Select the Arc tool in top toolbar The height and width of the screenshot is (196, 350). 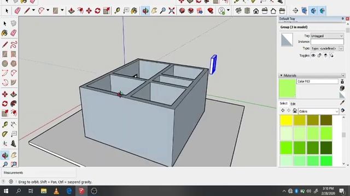41,11
